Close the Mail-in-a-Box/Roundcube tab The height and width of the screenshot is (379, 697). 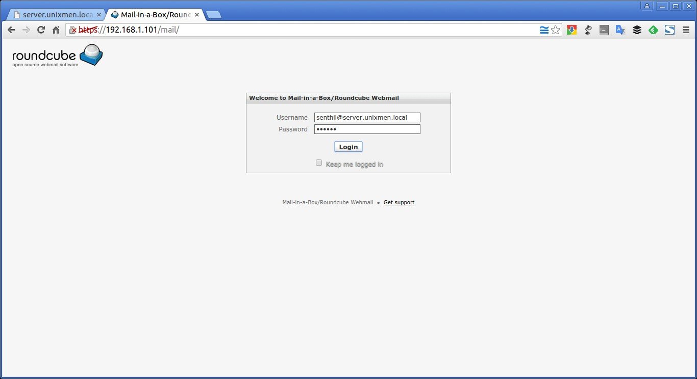click(197, 15)
